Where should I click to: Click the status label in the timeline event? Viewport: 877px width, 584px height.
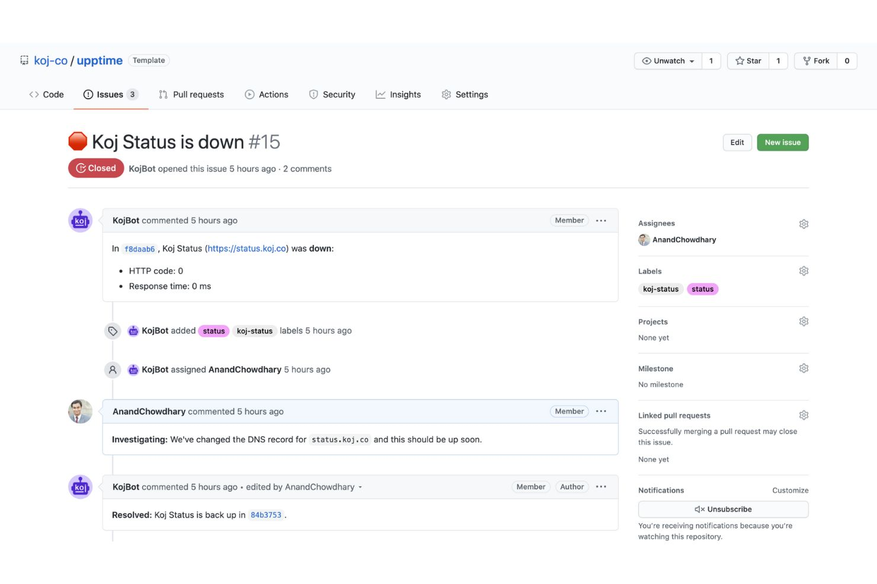coord(214,331)
